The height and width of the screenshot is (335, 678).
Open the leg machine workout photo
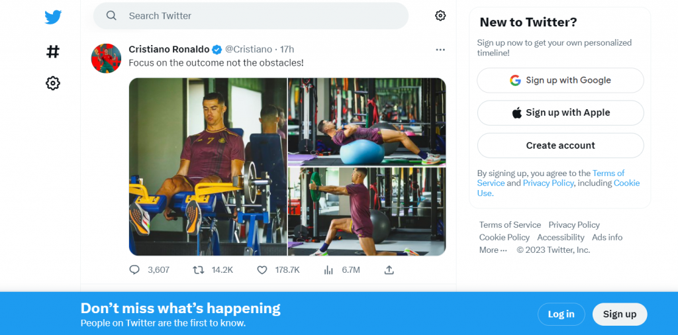(x=208, y=166)
